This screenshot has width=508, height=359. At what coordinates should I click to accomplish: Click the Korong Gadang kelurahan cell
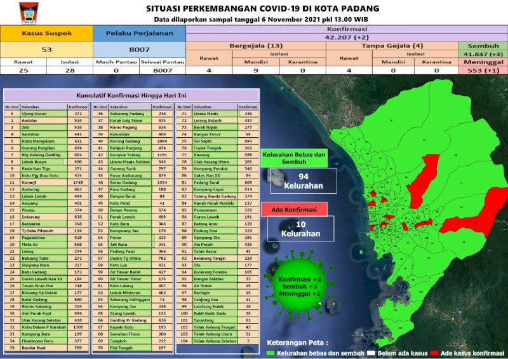click(130, 142)
